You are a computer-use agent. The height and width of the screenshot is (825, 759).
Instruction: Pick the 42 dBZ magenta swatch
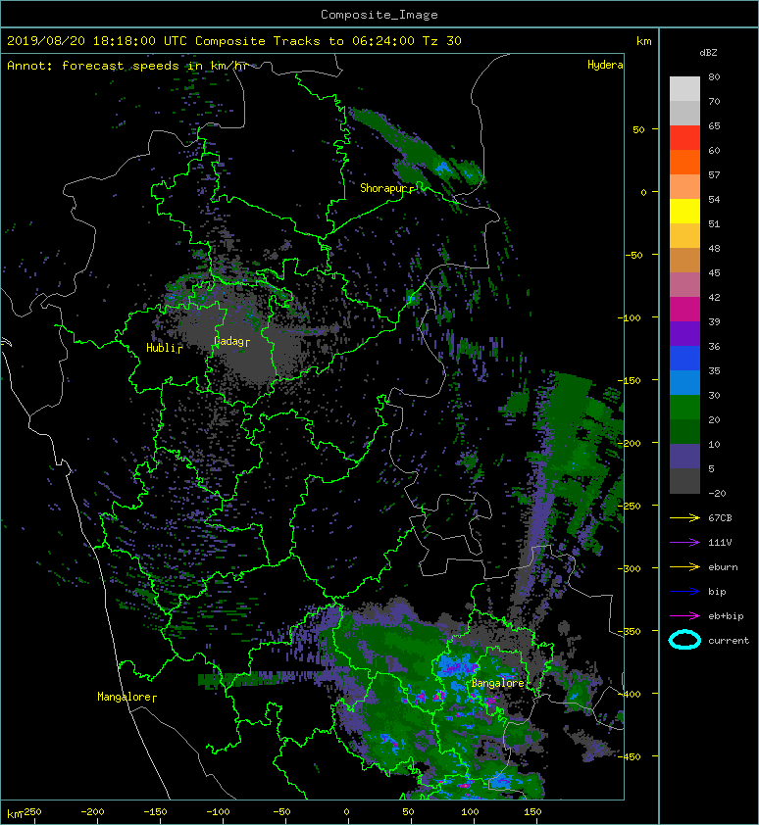(x=684, y=309)
